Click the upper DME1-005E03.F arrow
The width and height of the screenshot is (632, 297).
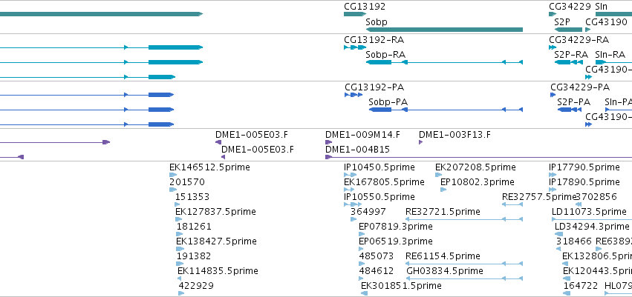218,142
